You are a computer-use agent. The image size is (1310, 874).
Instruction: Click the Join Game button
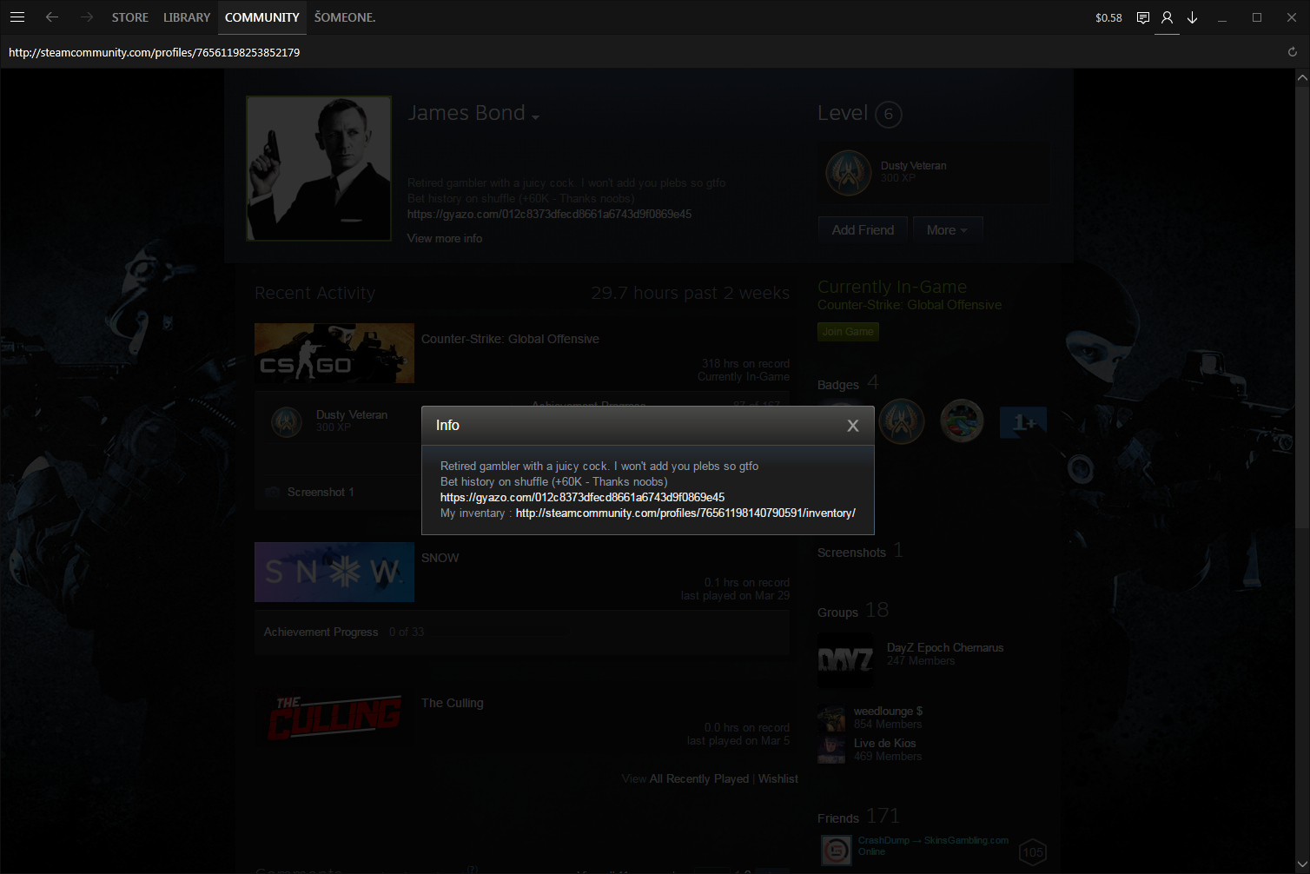848,332
